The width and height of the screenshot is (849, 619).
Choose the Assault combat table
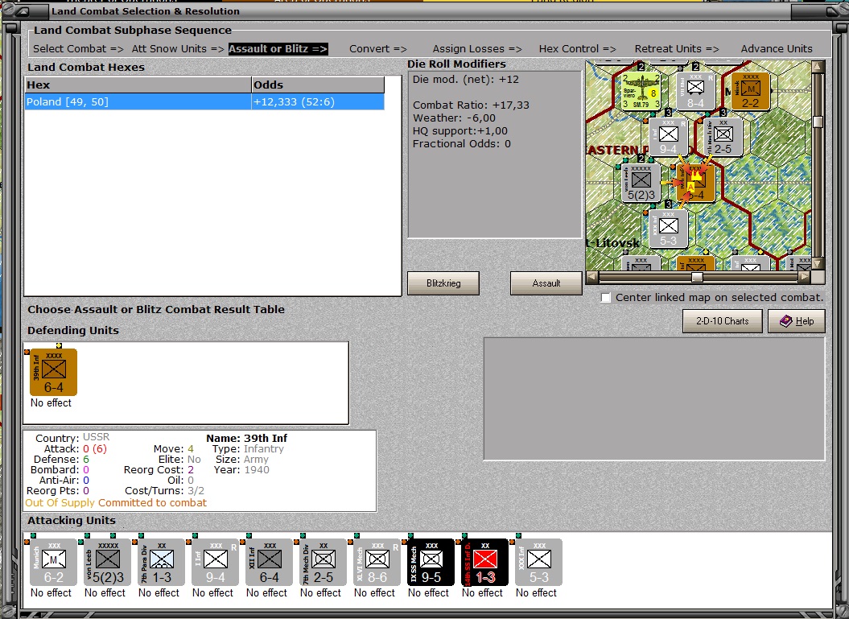click(x=546, y=283)
